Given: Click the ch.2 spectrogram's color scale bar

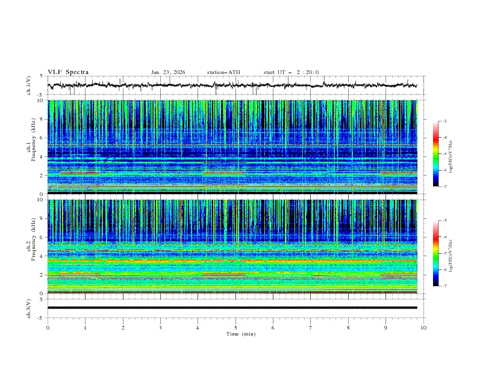Looking at the screenshot, I should [436, 253].
